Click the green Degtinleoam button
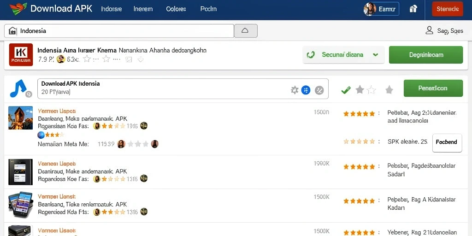Screen dimensions: 472x236 click(426, 55)
